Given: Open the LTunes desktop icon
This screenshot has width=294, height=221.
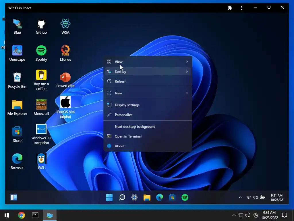Looking at the screenshot, I should coord(65,54).
